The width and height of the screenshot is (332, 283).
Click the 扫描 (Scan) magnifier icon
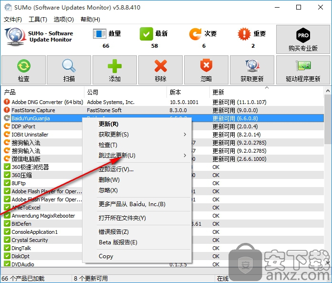[x=69, y=66]
